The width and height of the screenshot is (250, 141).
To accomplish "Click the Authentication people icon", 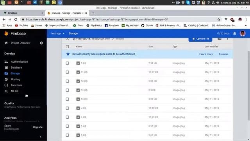I will coord(6,61).
